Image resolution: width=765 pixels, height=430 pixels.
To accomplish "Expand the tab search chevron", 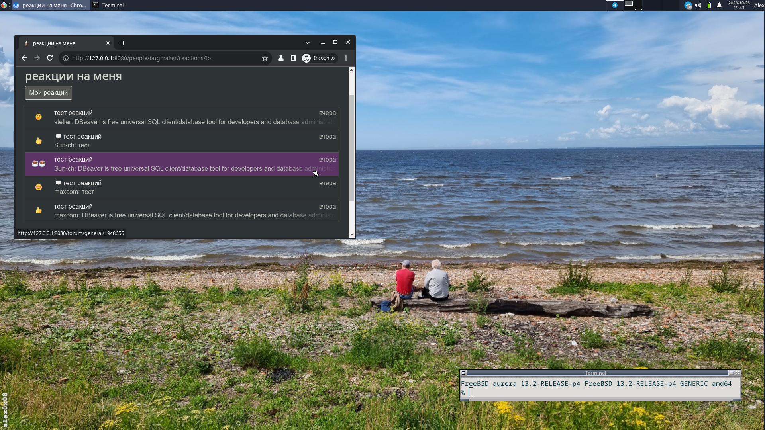I will click(308, 43).
